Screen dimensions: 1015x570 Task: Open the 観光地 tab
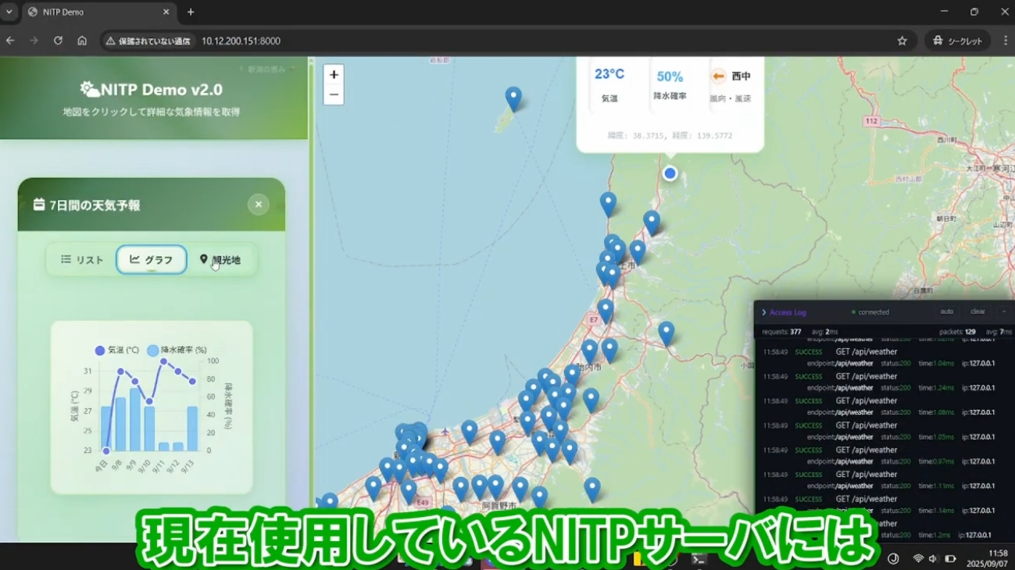pos(220,260)
